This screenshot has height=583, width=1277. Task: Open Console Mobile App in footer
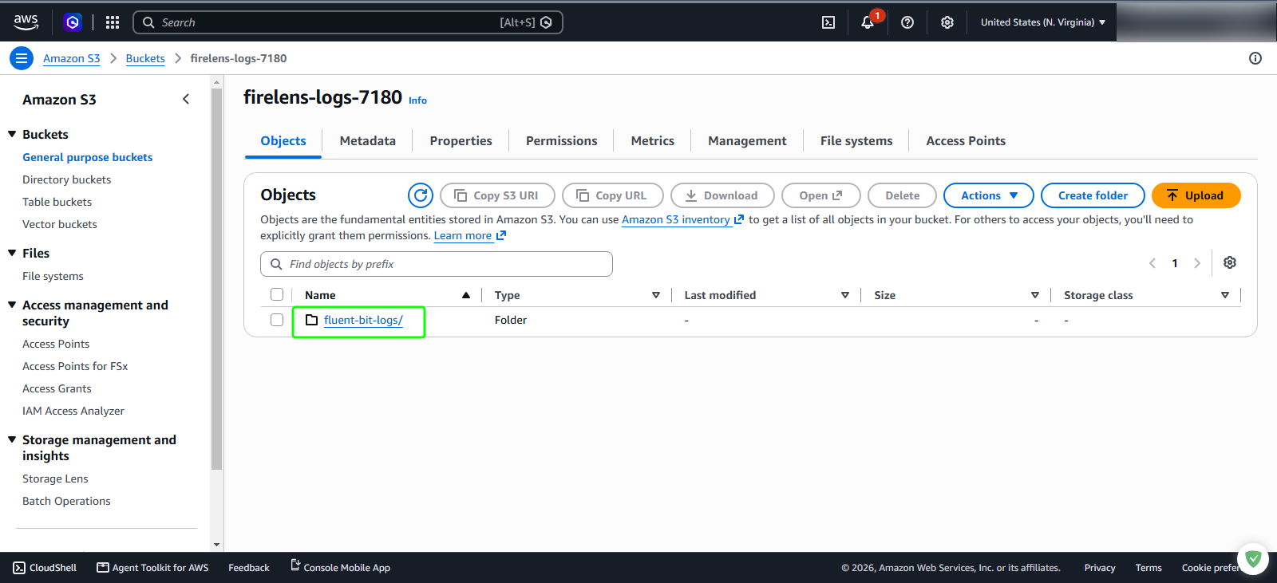click(340, 567)
